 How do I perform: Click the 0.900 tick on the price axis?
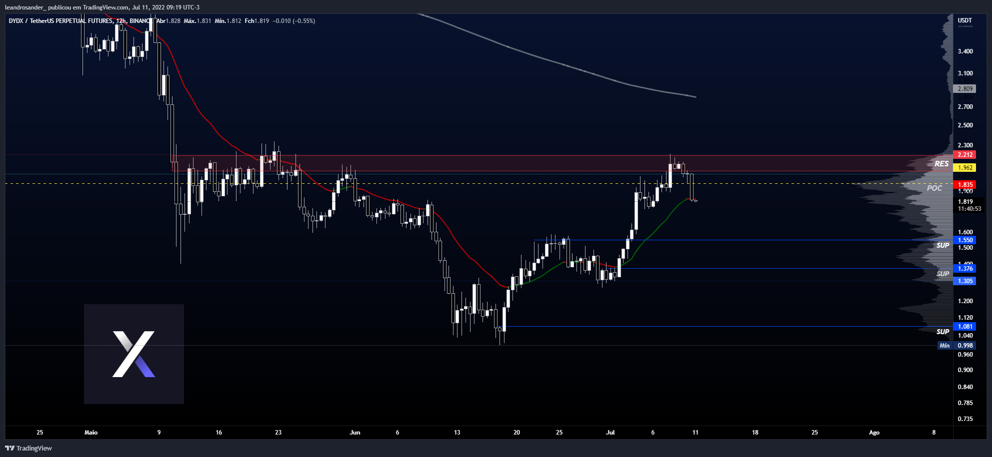coord(965,370)
